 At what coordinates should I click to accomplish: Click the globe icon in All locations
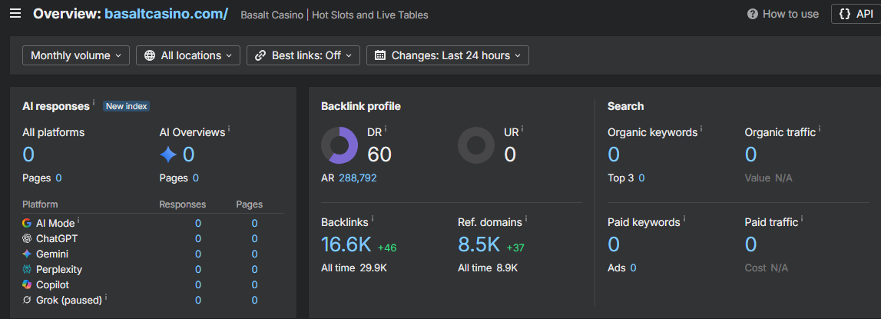[150, 55]
